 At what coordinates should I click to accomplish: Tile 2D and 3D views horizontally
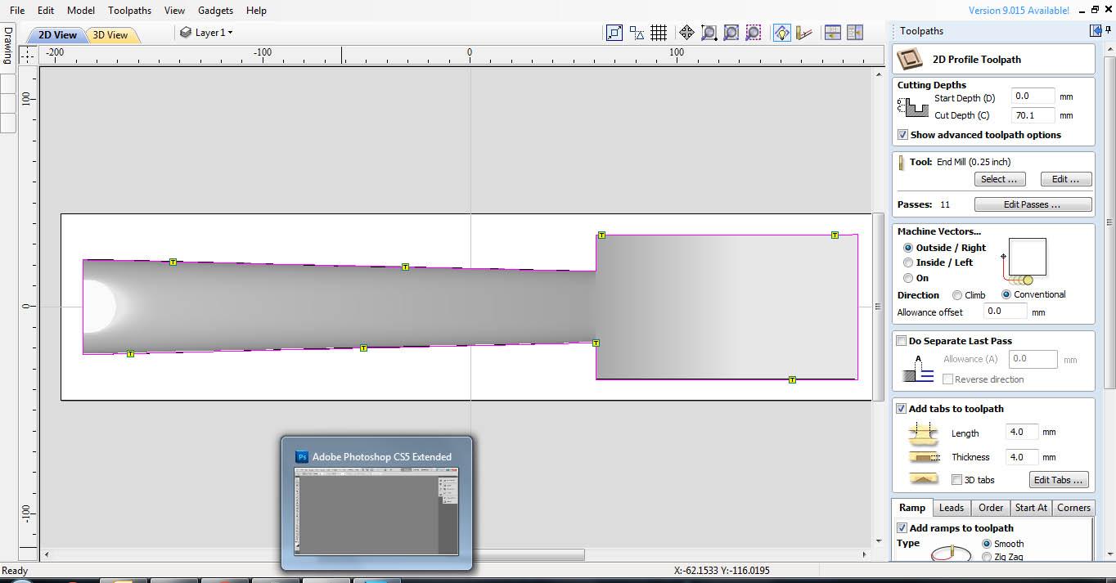pyautogui.click(x=833, y=33)
